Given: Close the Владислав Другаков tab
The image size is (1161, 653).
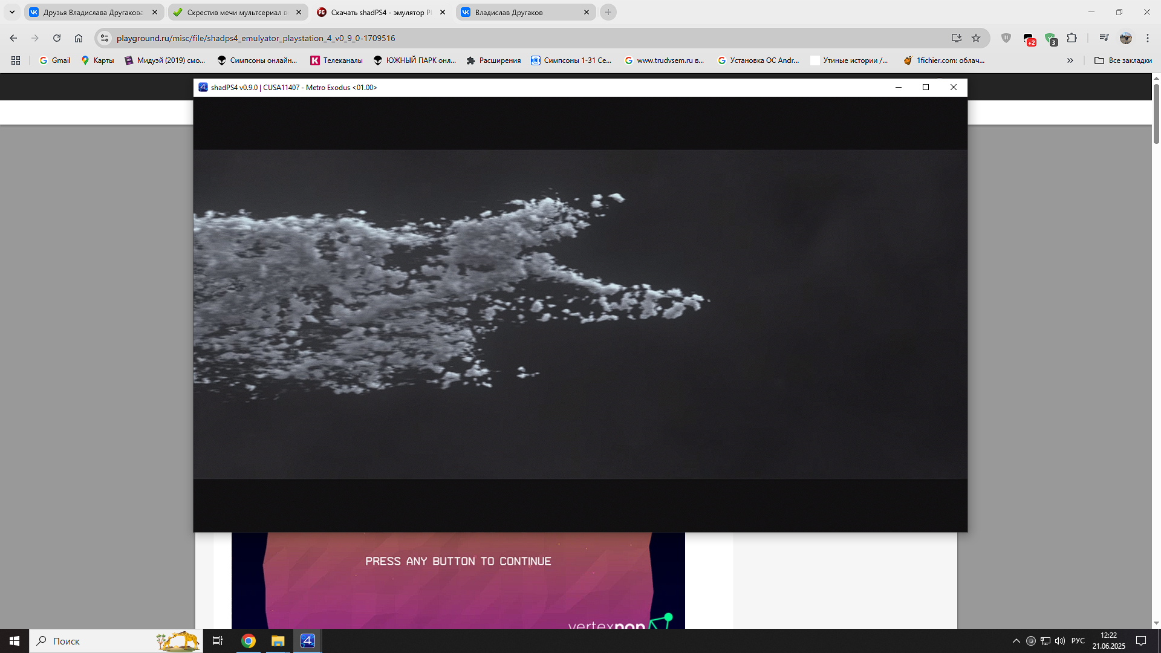Looking at the screenshot, I should coord(587,12).
